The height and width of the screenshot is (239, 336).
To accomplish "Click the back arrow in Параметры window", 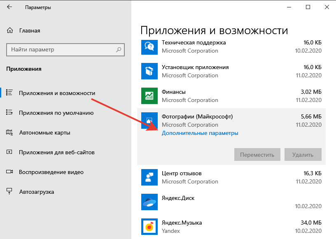I will 9,7.
